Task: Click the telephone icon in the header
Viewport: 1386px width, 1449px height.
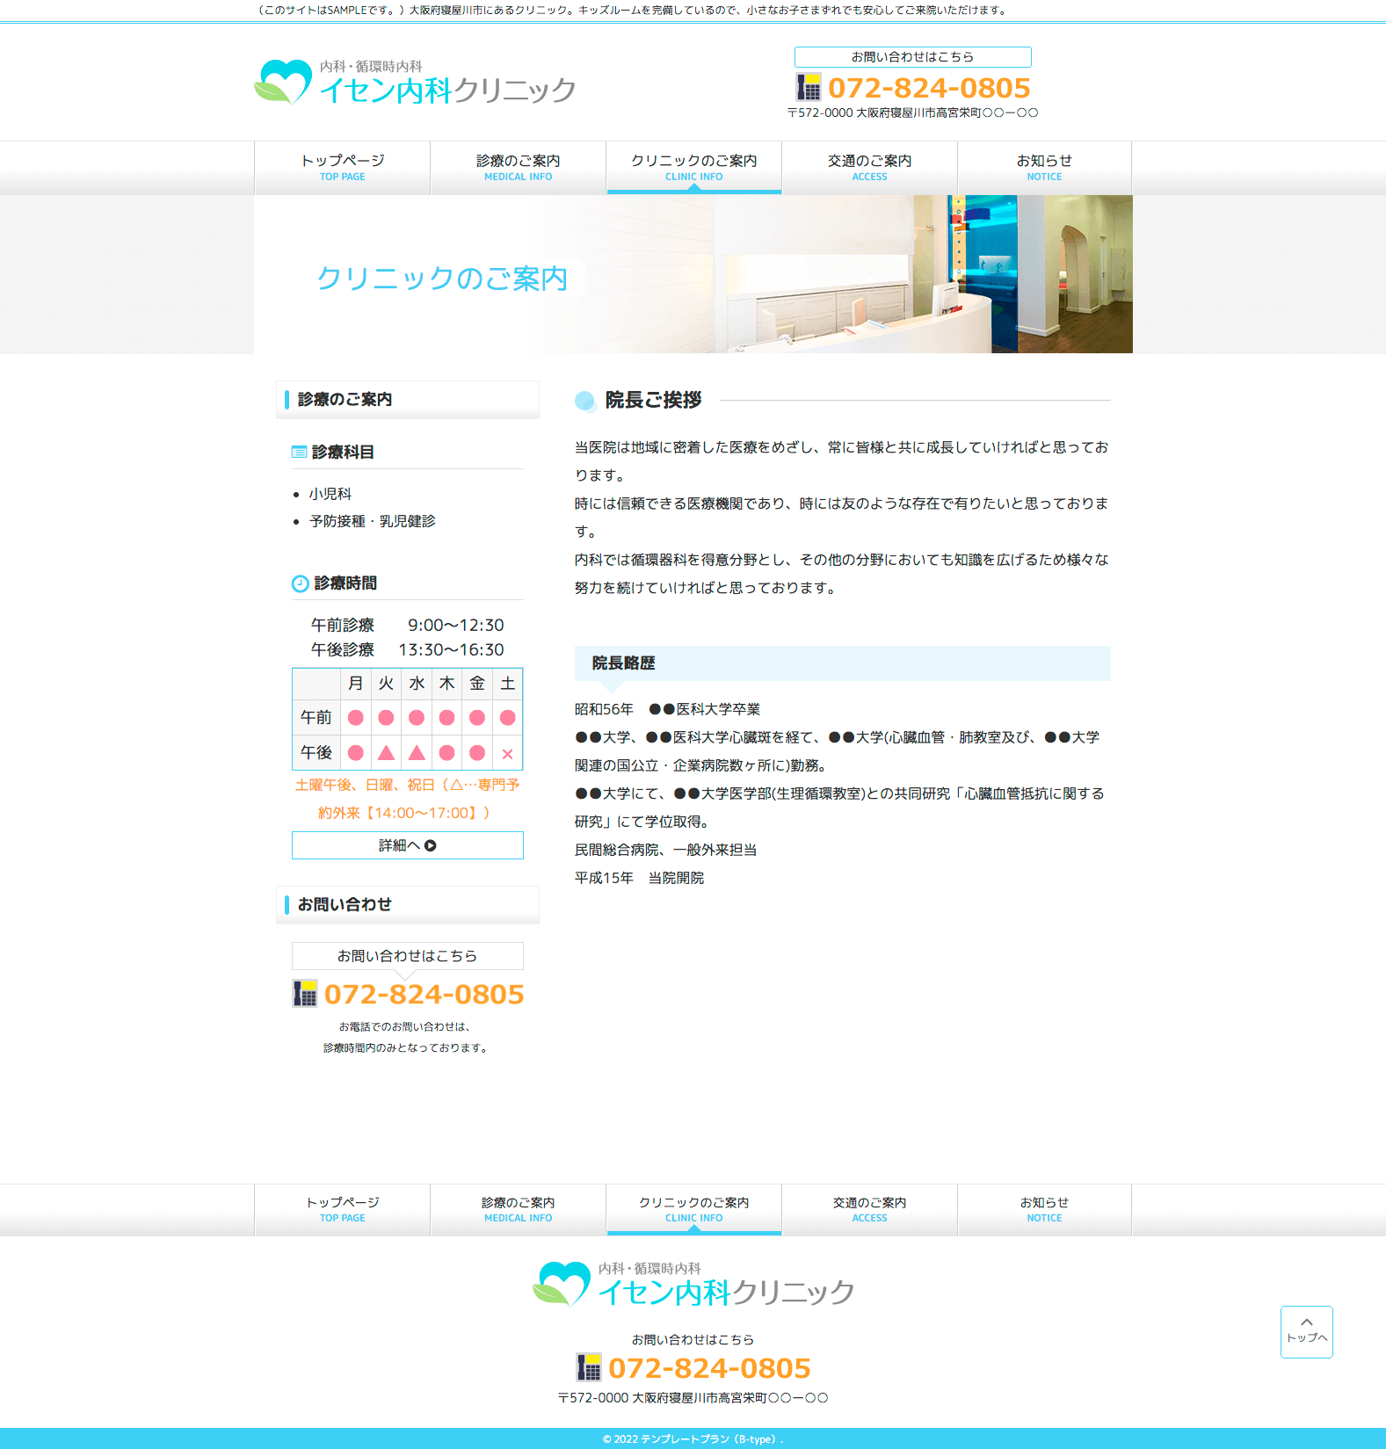Action: click(x=808, y=88)
